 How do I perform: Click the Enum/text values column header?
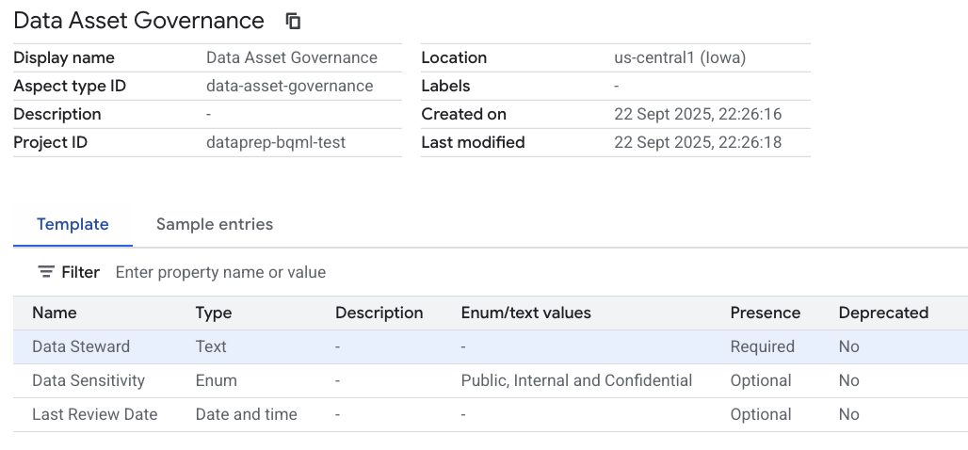pos(525,313)
